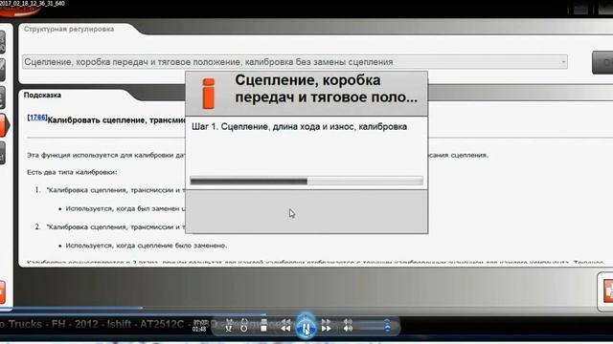
Task: Click the orange info icon in the dialog
Action: (x=209, y=94)
